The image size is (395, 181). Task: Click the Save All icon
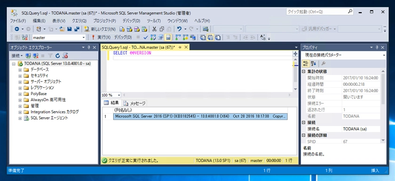[77, 29]
